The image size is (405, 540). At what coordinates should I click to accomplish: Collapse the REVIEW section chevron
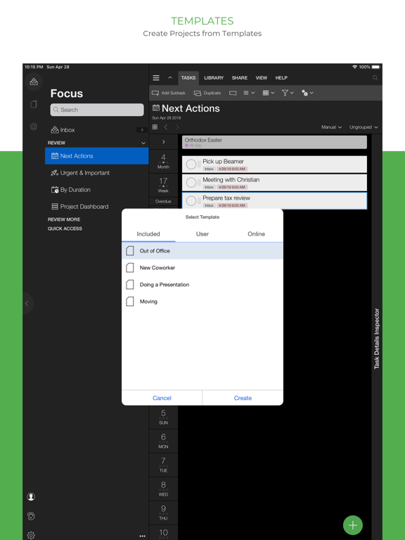coord(143,143)
